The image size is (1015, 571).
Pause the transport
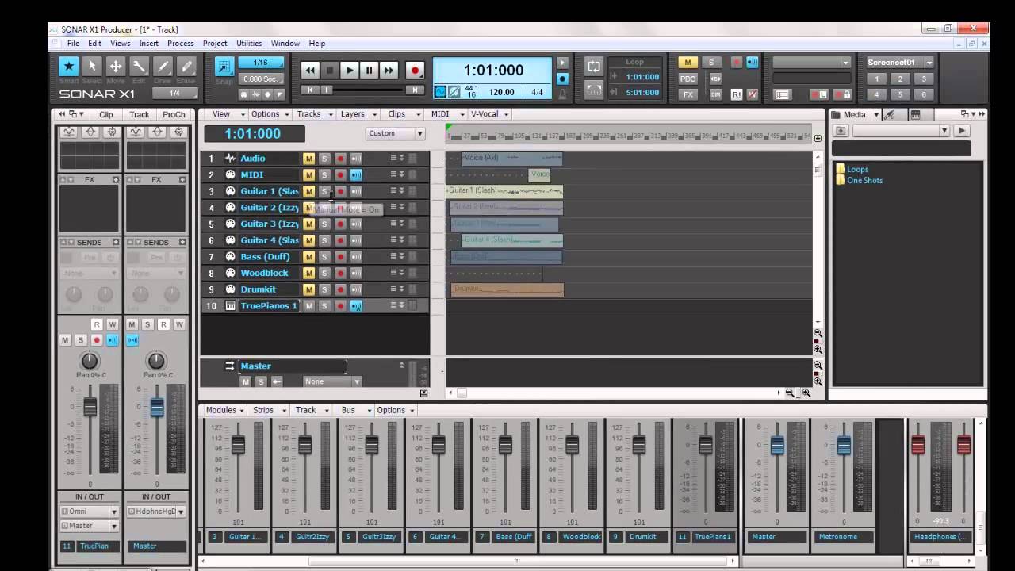pos(369,71)
